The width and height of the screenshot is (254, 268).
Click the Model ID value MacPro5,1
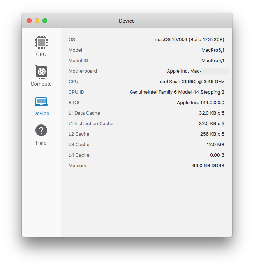(213, 61)
